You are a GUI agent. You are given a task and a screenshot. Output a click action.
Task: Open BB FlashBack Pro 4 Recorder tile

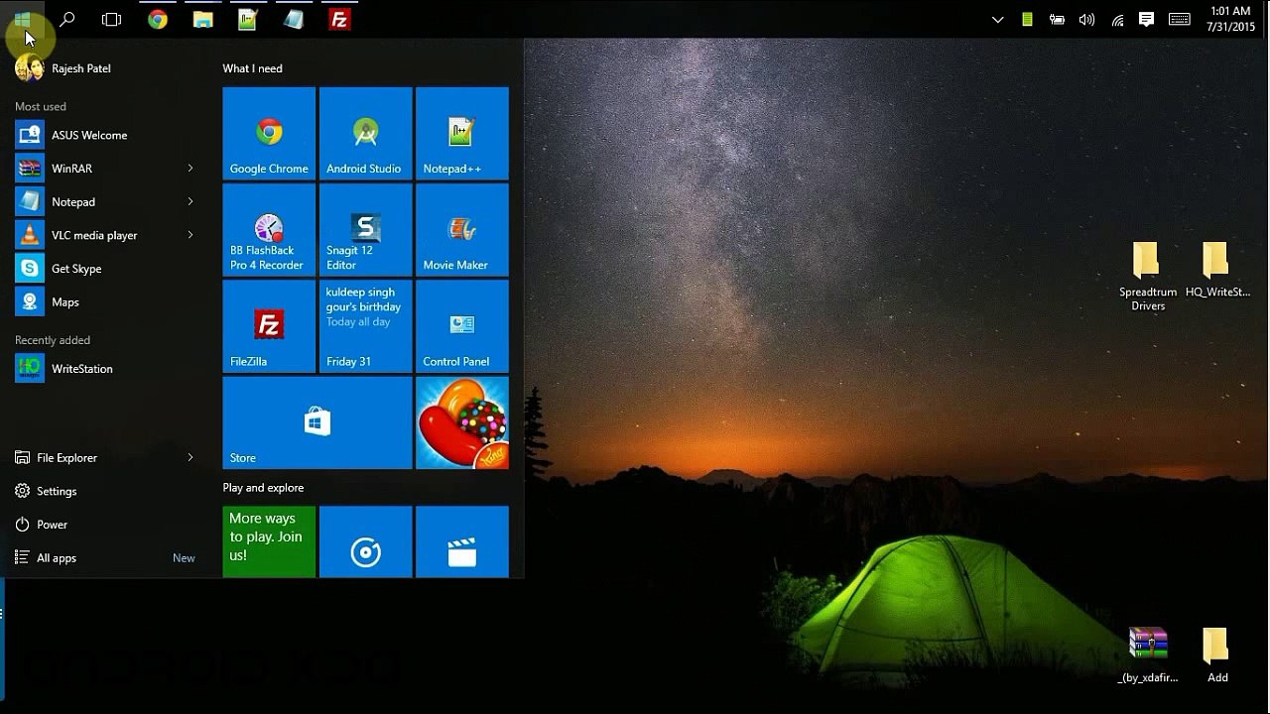pos(269,229)
